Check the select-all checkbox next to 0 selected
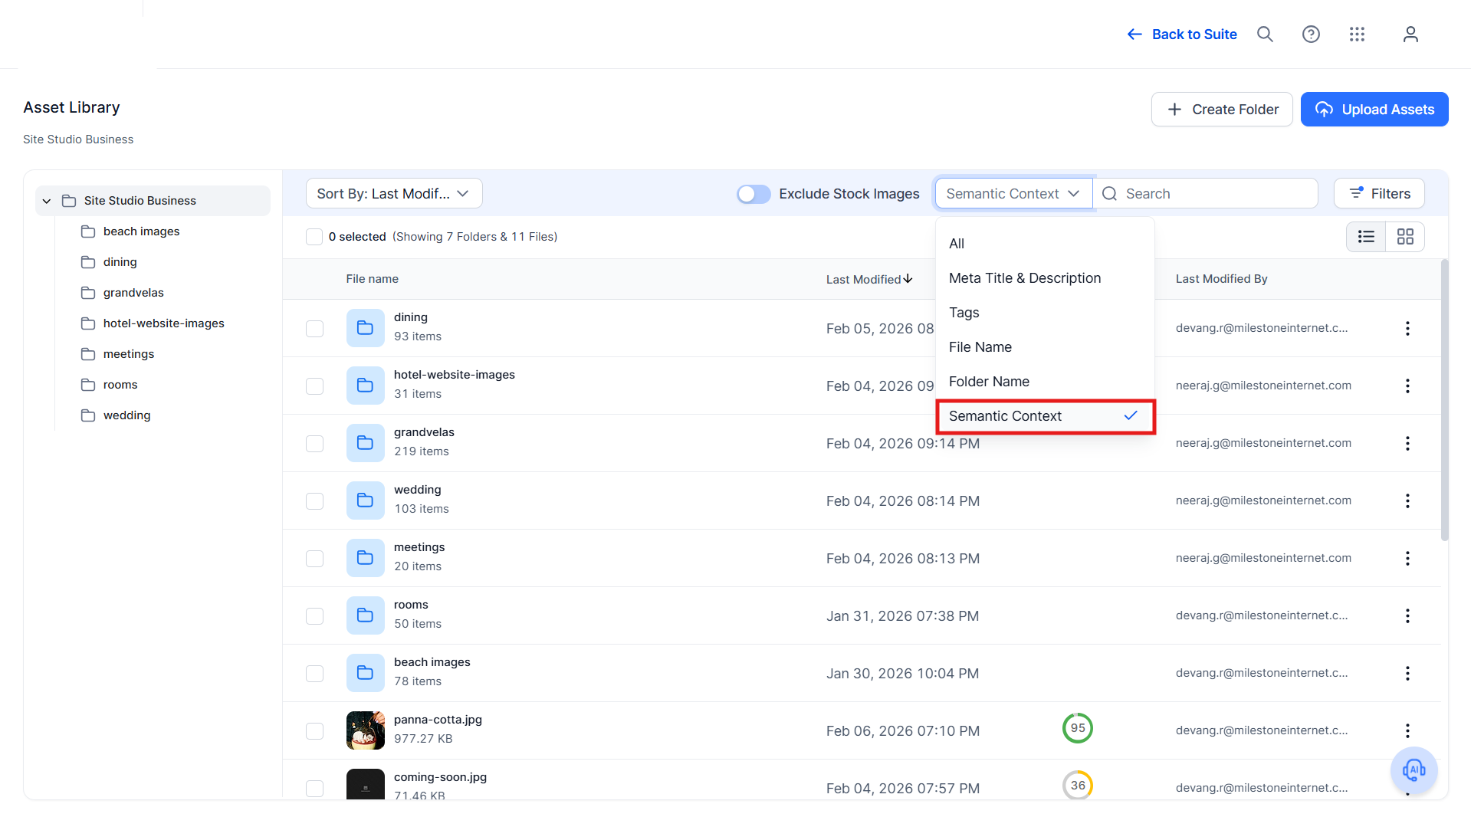The image size is (1471, 827). tap(314, 237)
